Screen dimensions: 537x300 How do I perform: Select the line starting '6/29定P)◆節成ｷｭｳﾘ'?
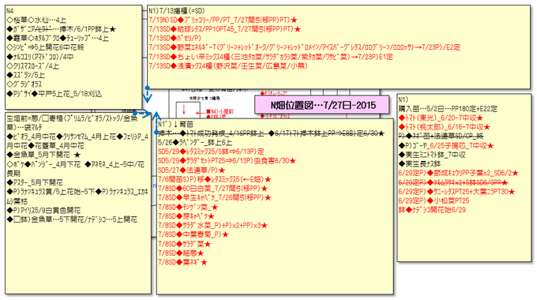(x=458, y=174)
